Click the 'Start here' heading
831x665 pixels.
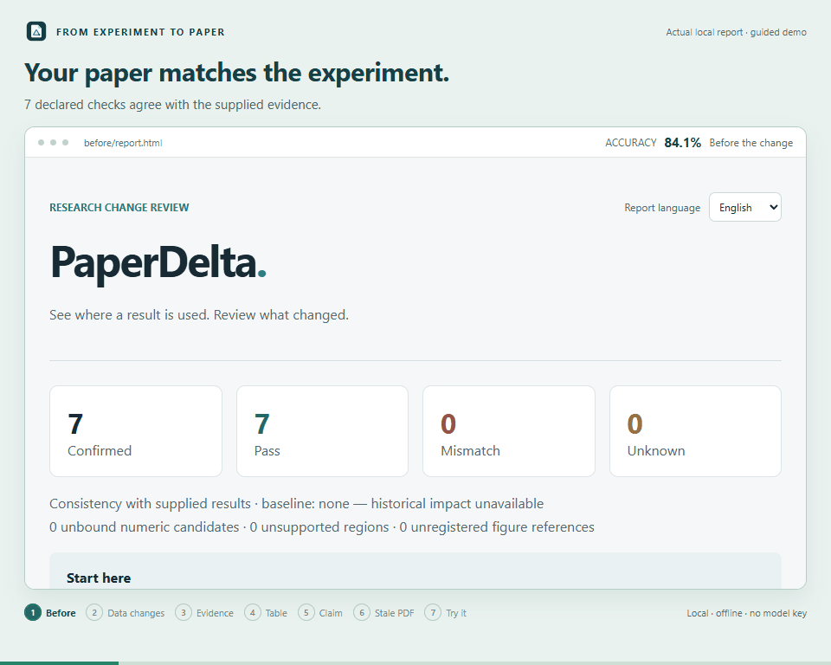99,578
